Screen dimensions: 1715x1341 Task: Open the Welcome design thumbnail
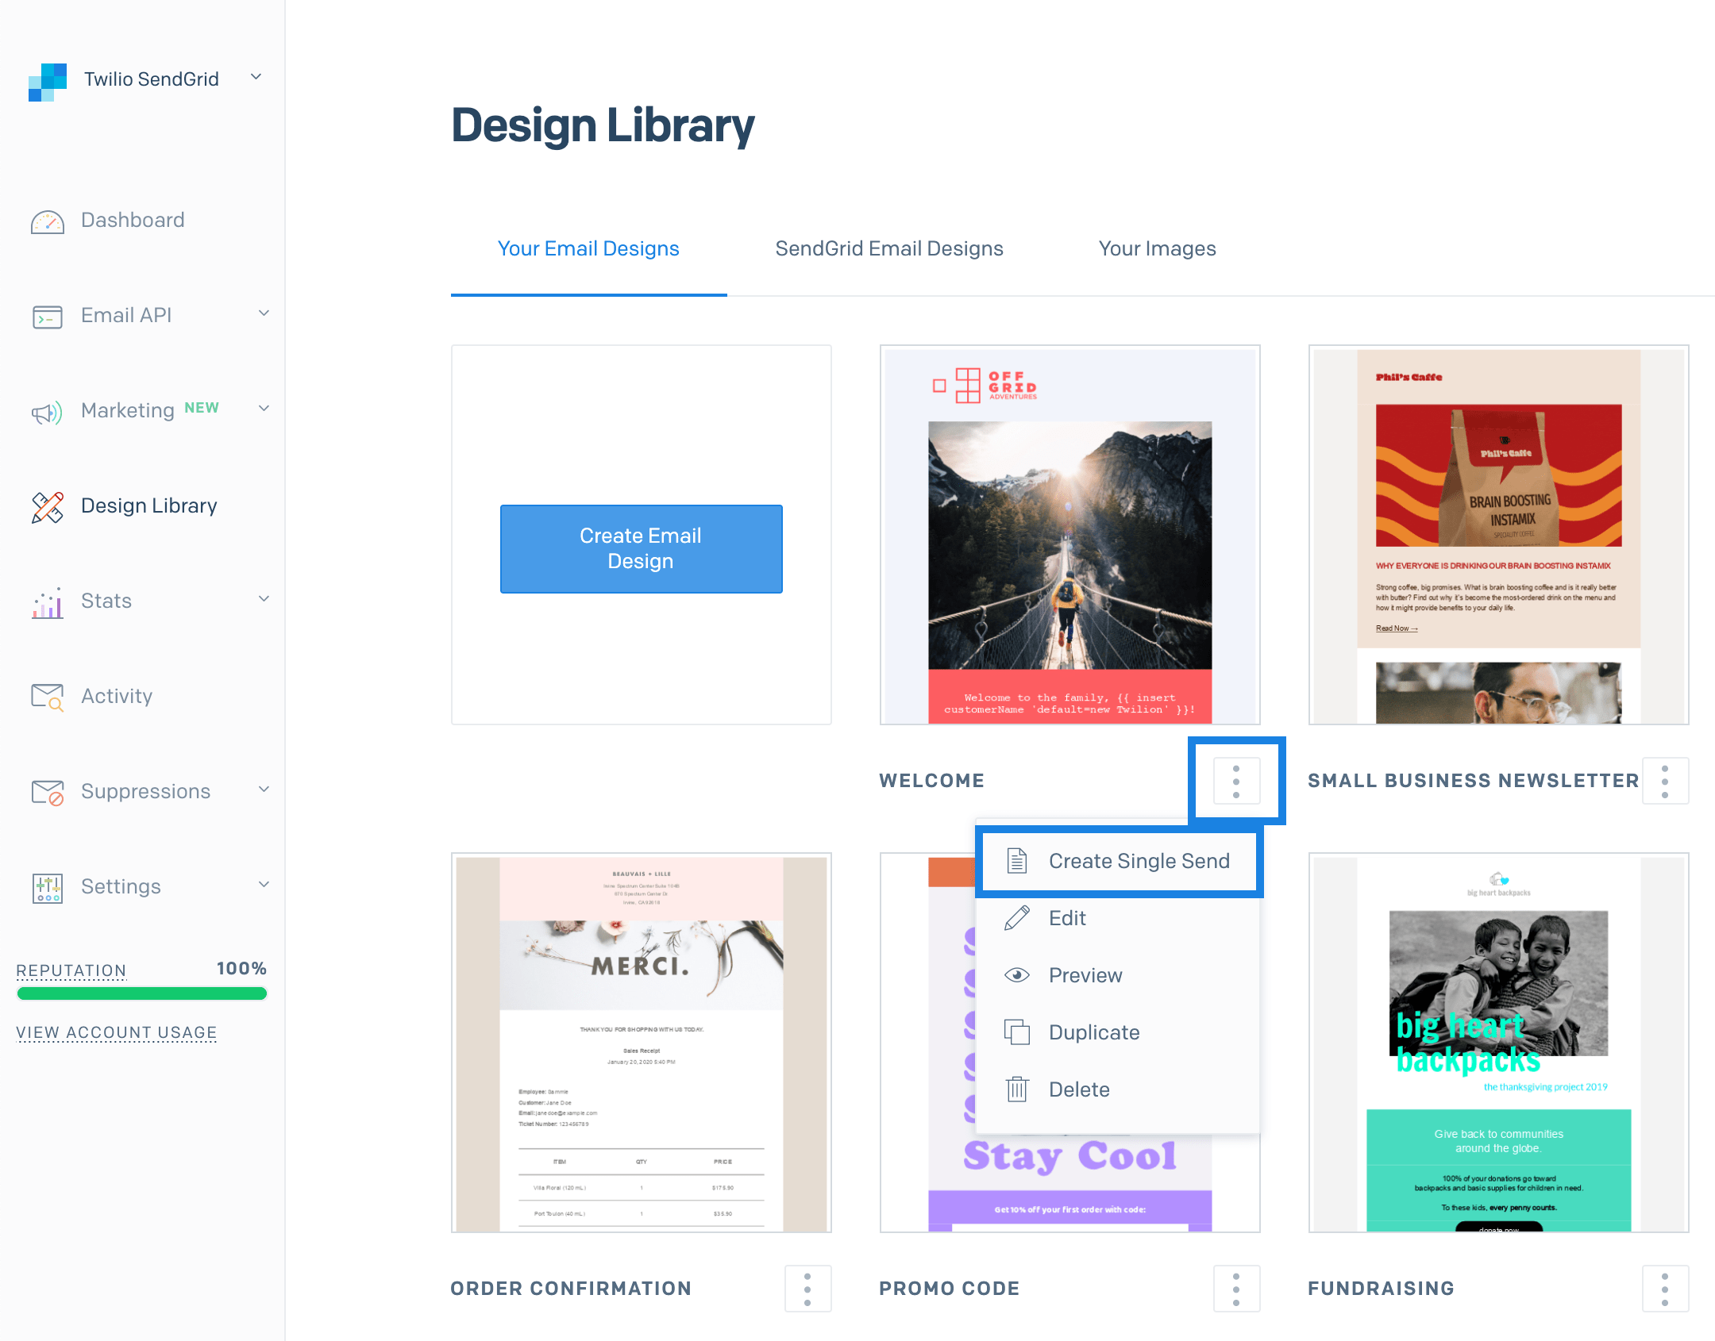coord(1069,534)
